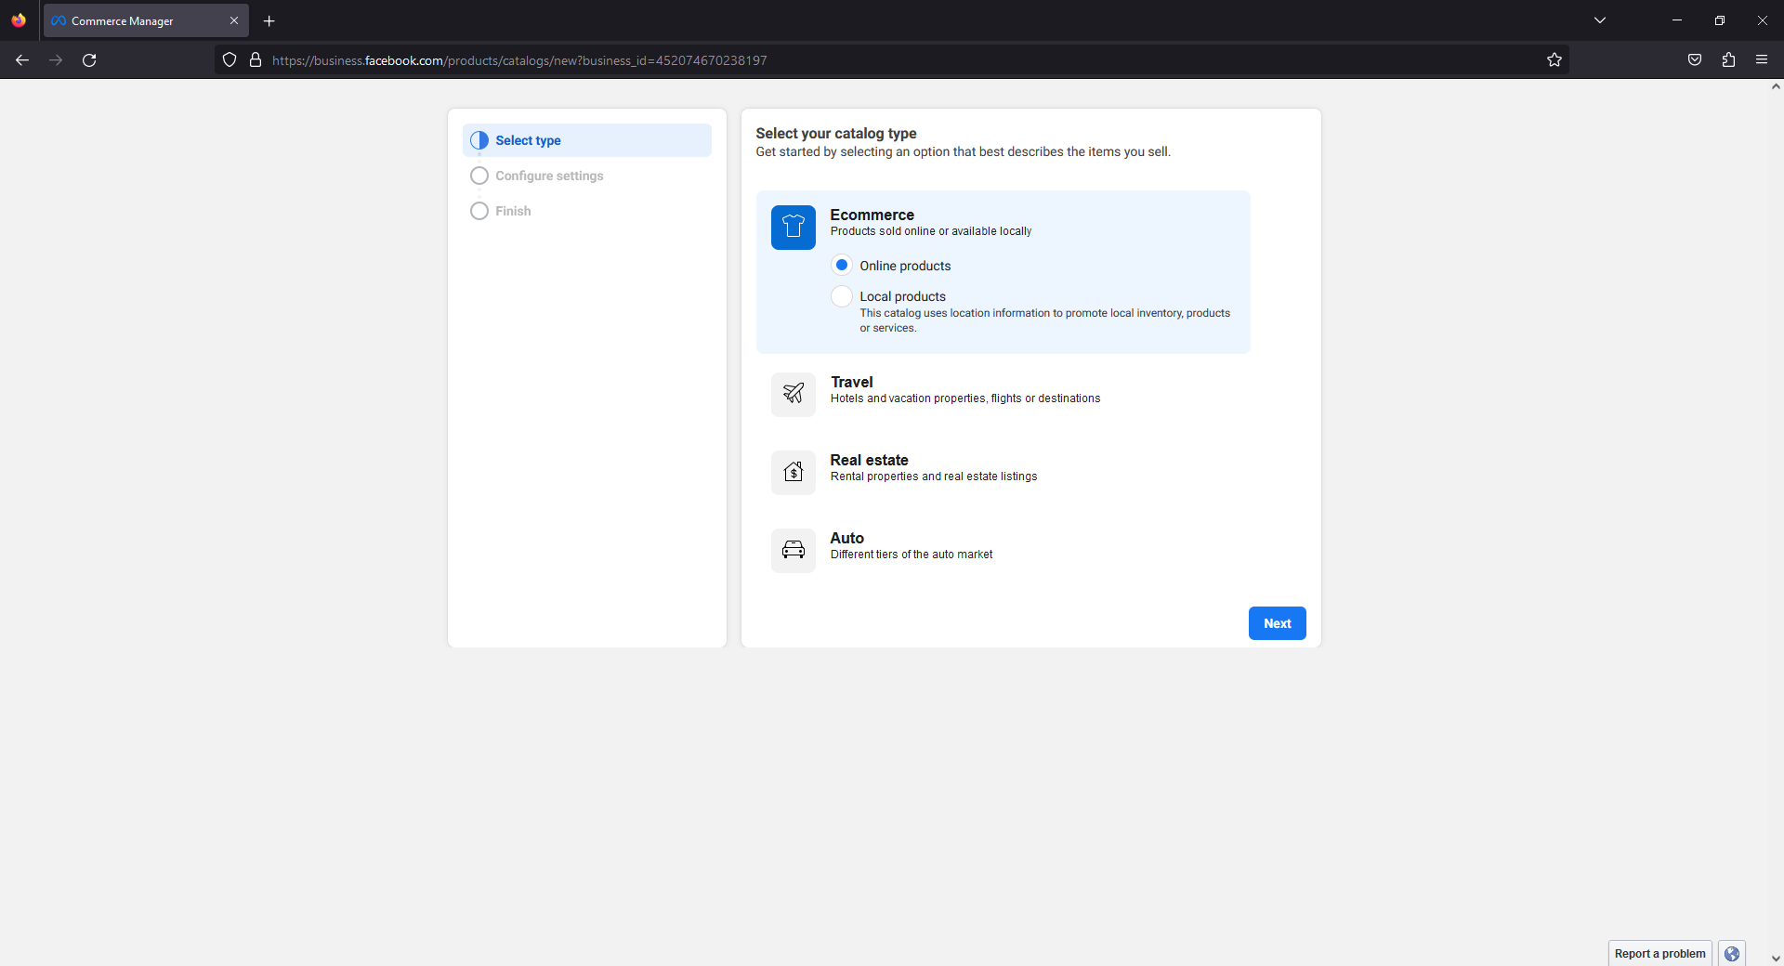Click the Auto car icon
Screen dimensions: 1784x966
point(794,551)
